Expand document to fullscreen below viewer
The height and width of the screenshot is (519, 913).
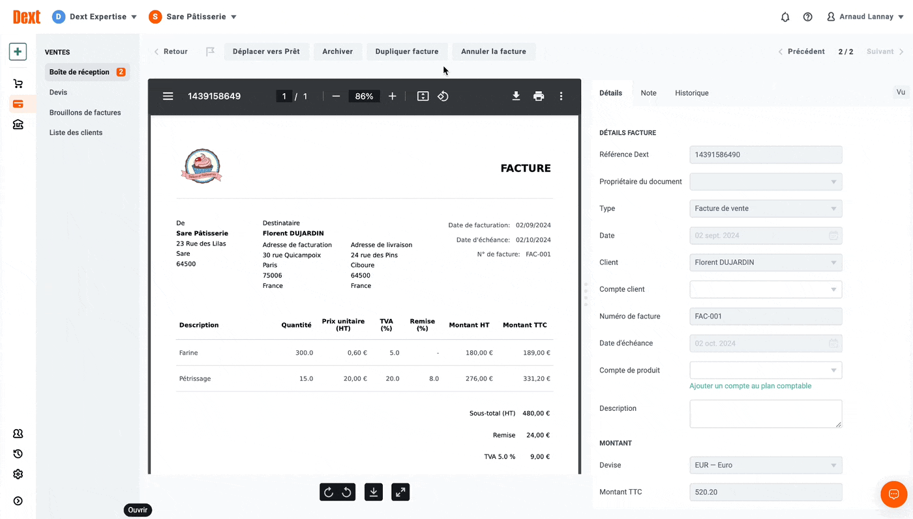tap(400, 492)
